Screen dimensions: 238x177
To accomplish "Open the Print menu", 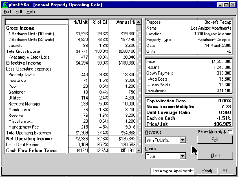I will coord(8,12).
